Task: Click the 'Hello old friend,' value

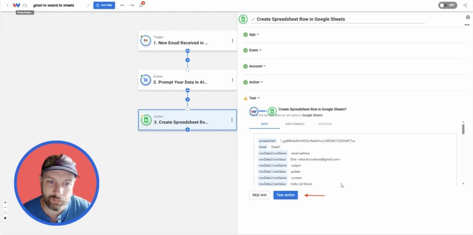Action: click(301, 184)
